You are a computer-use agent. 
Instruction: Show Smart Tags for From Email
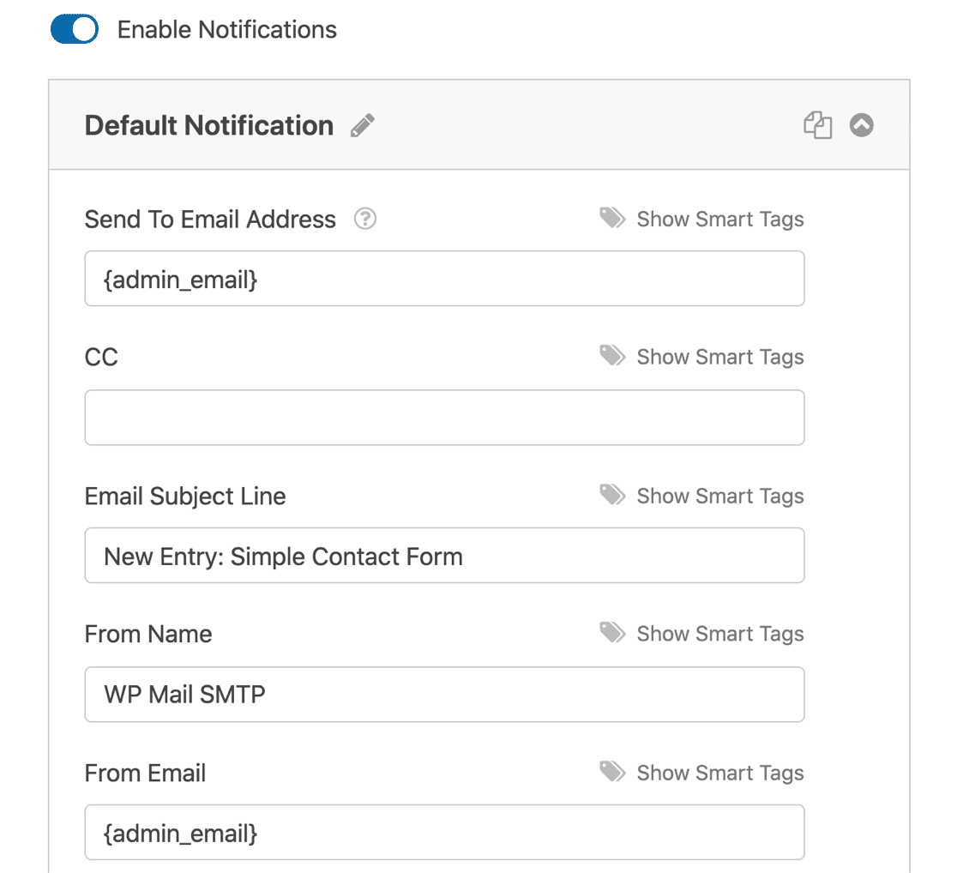[720, 773]
